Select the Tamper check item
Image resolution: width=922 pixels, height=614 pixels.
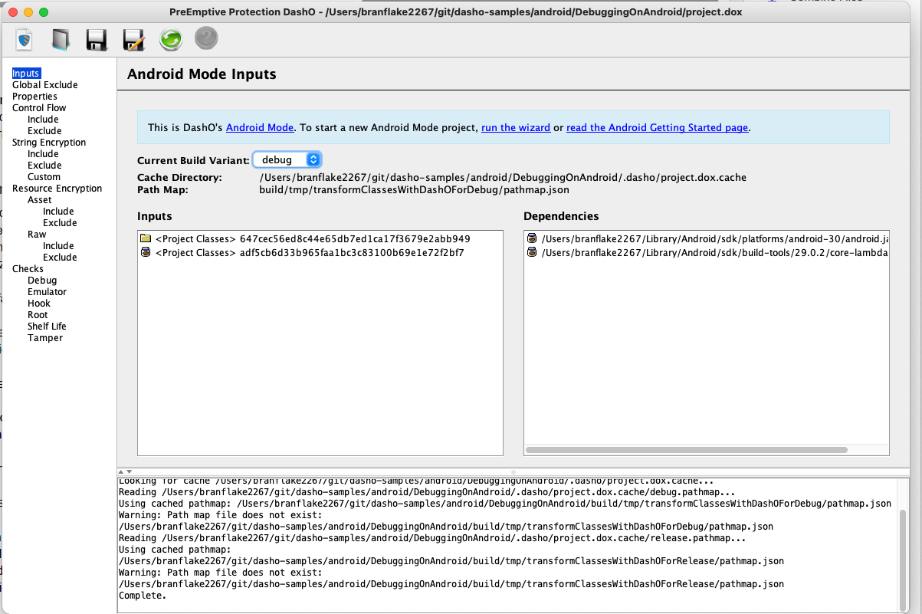[x=45, y=338]
